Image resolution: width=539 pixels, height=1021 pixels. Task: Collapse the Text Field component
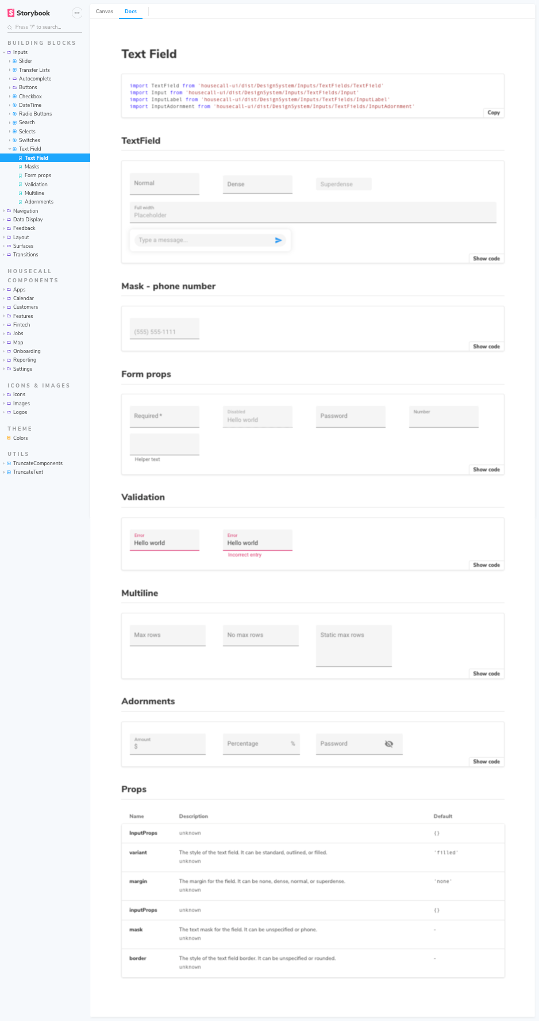(30, 149)
